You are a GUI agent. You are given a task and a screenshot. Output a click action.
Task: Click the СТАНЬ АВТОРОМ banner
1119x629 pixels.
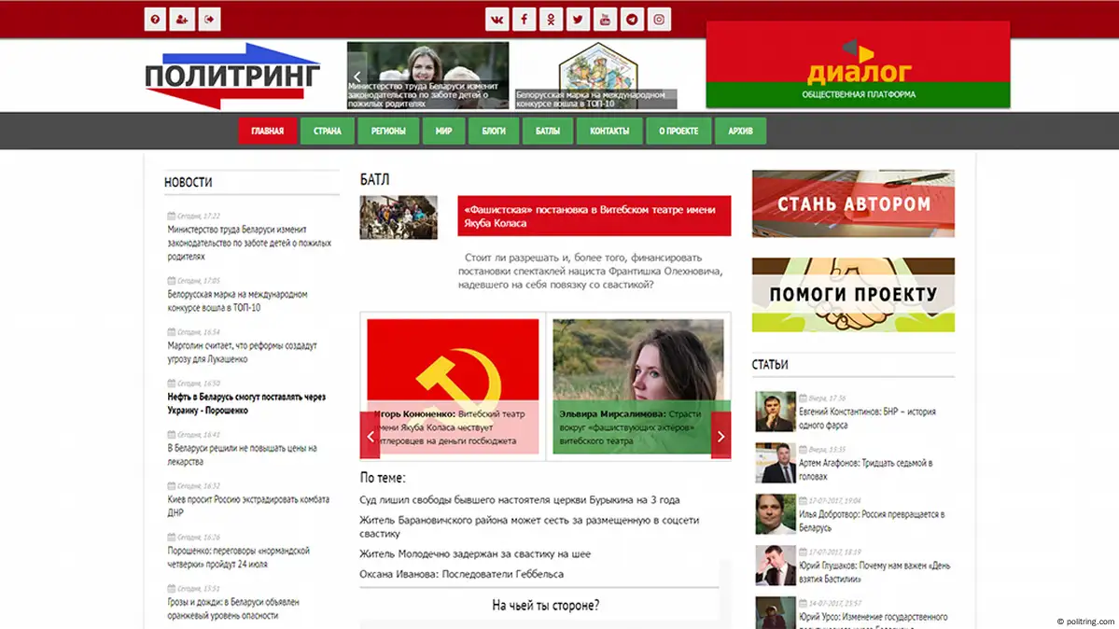pyautogui.click(x=853, y=203)
